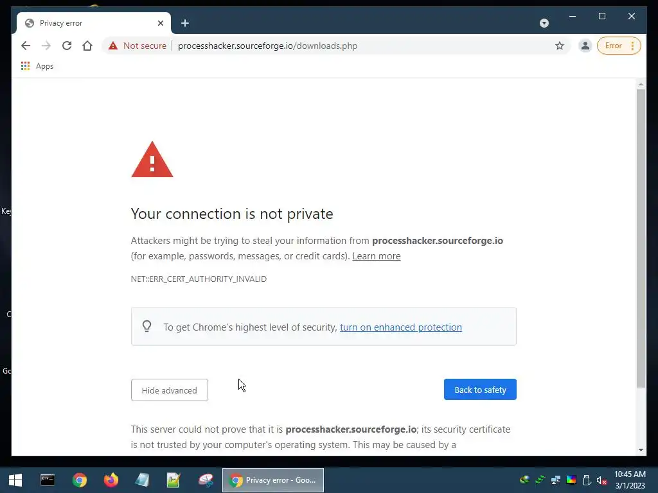Click the scrollbar up arrow
Viewport: 658px width, 493px height.
[x=641, y=84]
